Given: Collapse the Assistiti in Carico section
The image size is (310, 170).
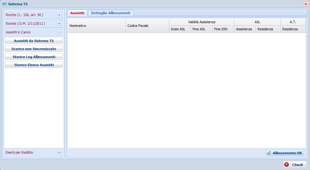Looking at the screenshot, I should coord(59,32).
